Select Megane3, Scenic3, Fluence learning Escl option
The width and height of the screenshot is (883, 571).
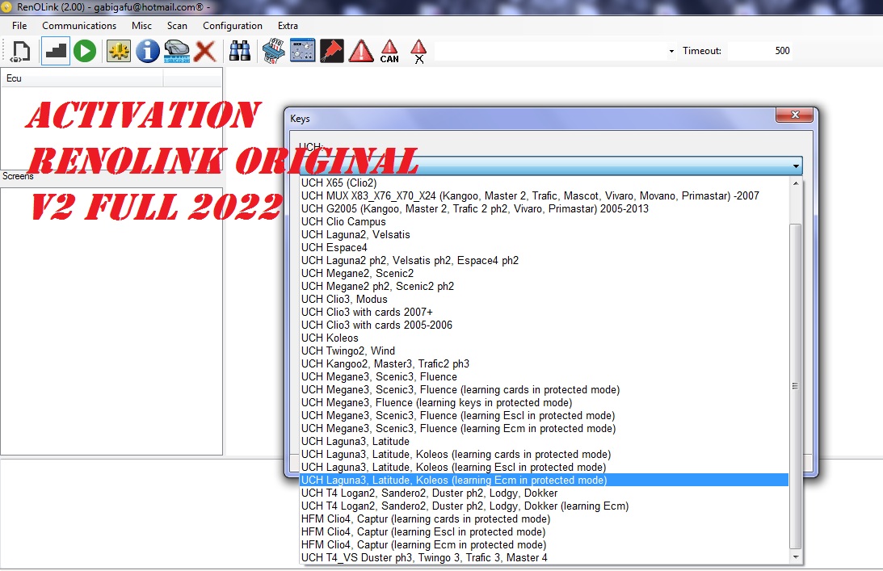pyautogui.click(x=544, y=416)
